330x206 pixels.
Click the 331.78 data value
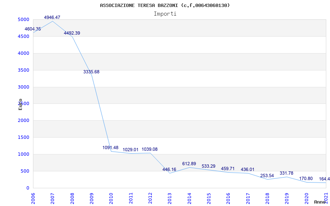[x=286, y=173]
